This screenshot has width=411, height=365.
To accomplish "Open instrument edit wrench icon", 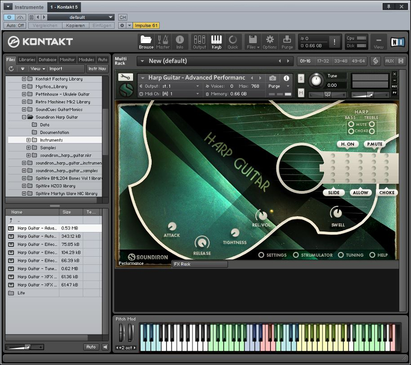I will (x=125, y=77).
